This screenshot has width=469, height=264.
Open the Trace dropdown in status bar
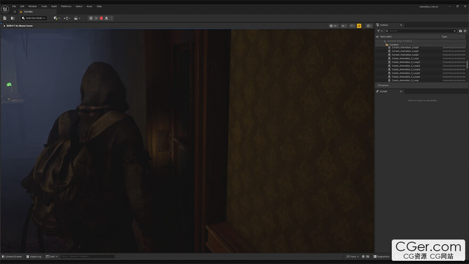(x=352, y=257)
